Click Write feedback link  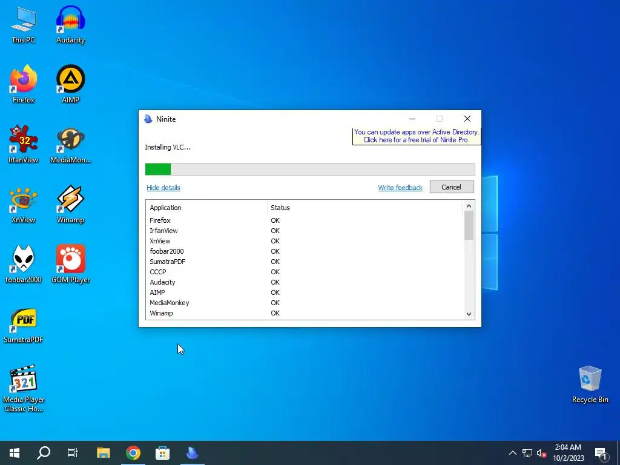click(x=400, y=188)
